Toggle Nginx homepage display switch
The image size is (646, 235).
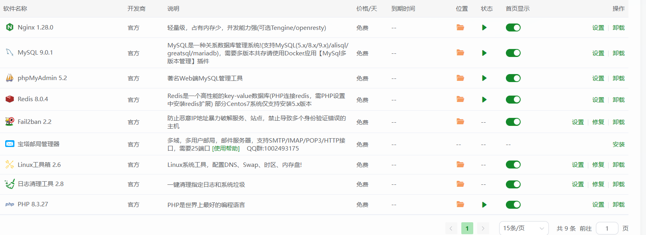point(513,27)
